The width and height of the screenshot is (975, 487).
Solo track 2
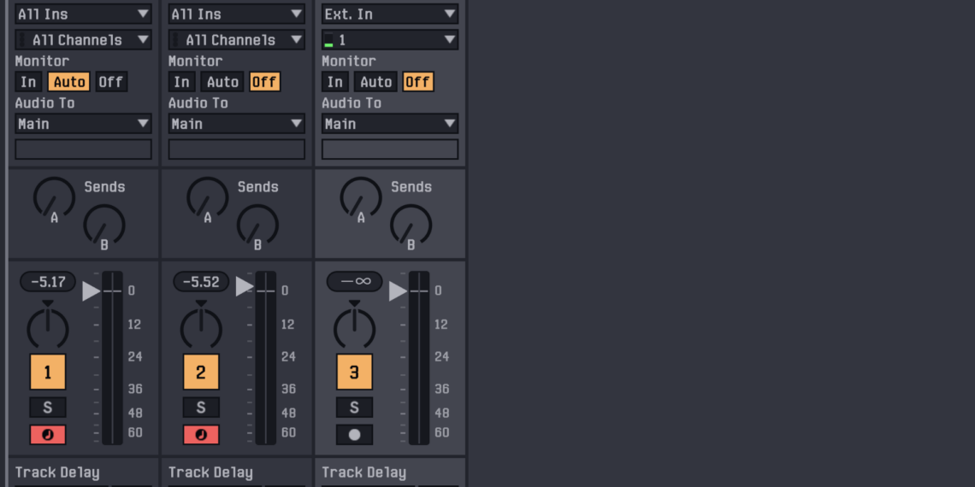[x=200, y=408]
